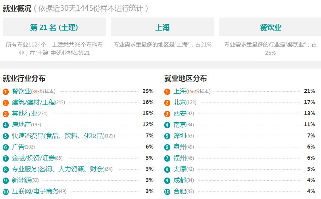
Task: Click rank 9 badge beside 成都
Action: [167, 180]
